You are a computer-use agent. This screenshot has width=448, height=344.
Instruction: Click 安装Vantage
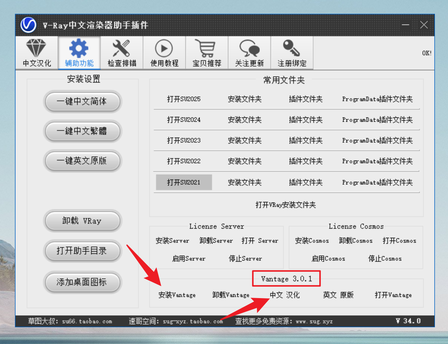tap(177, 295)
